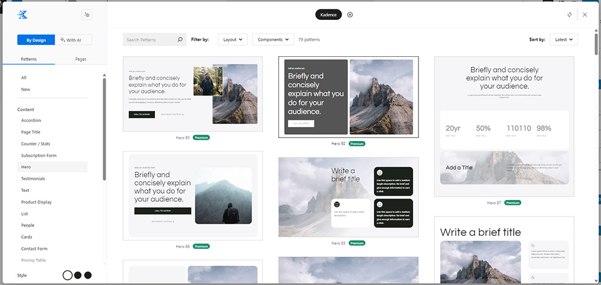Click the sync/refresh library icon
Screen dimensions: 601x285
click(569, 15)
